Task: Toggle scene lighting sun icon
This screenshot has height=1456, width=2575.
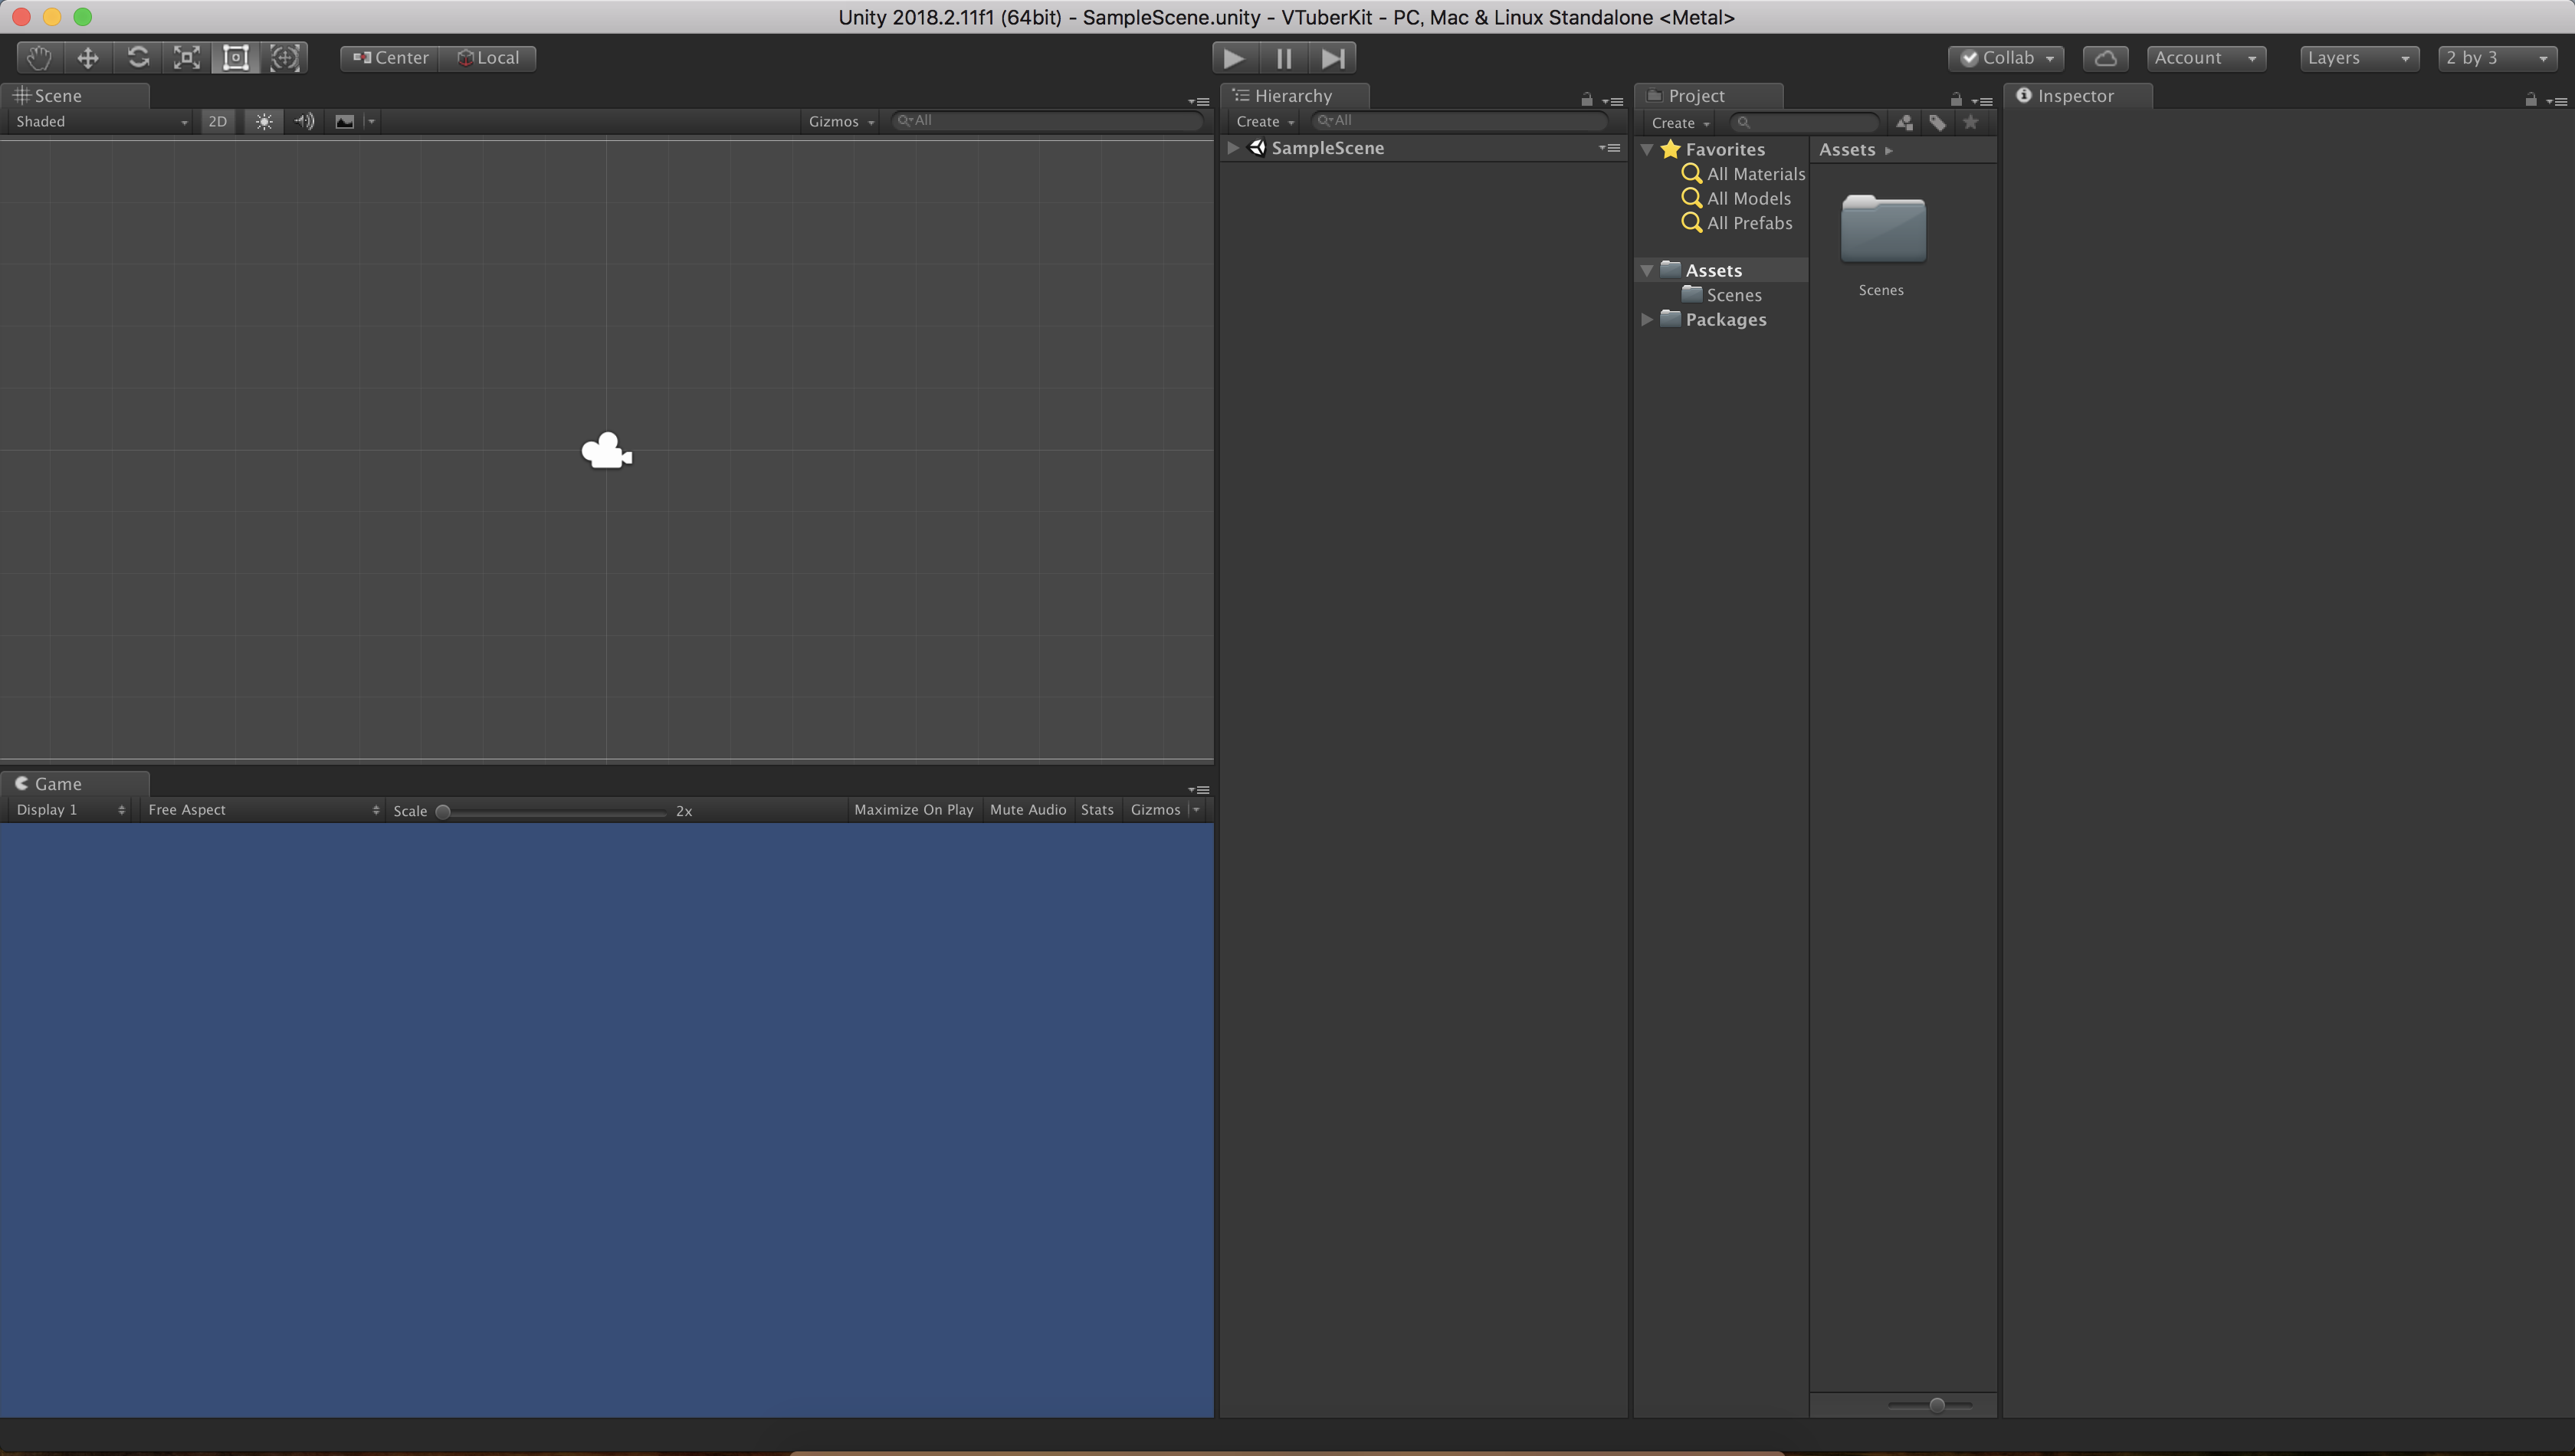Action: (x=264, y=121)
